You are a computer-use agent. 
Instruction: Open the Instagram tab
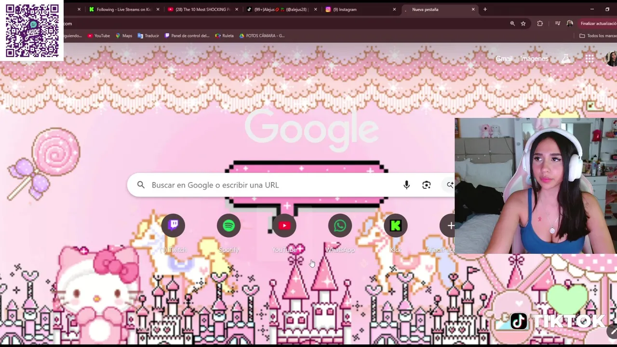click(x=360, y=9)
